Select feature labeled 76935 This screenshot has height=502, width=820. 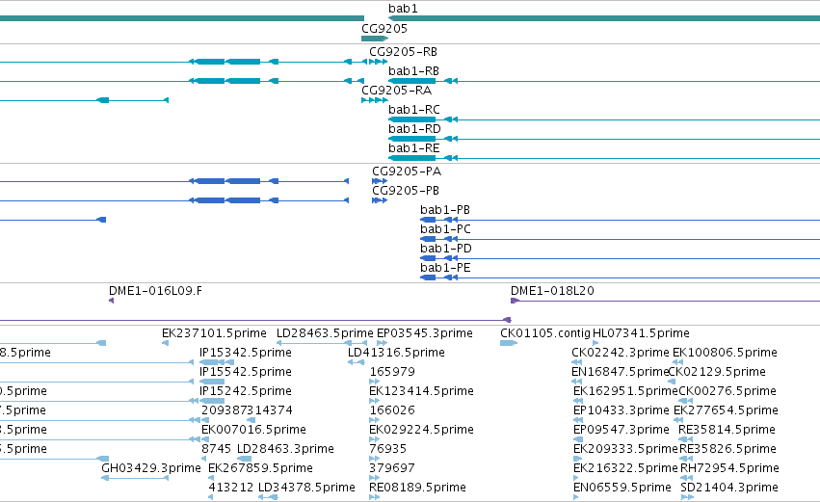tap(387, 449)
